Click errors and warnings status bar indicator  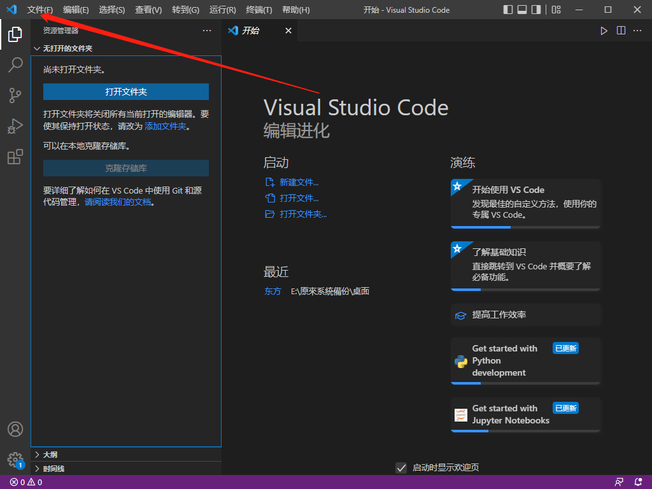[x=25, y=483]
